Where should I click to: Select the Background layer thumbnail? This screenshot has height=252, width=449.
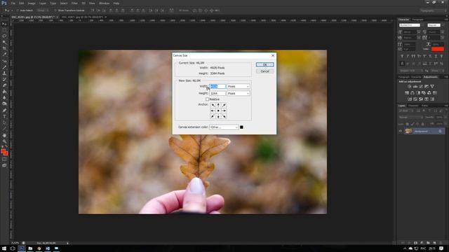point(408,131)
